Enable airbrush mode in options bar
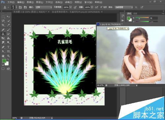The image size is (165, 120). click(96, 7)
